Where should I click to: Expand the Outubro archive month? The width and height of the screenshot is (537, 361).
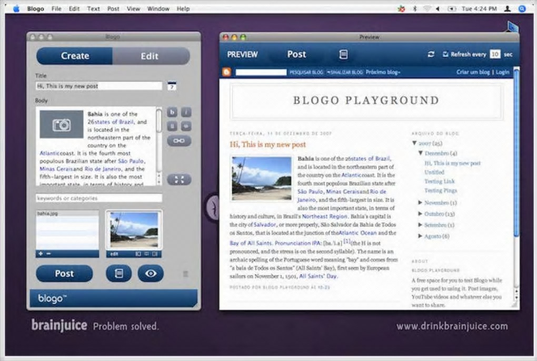point(420,214)
